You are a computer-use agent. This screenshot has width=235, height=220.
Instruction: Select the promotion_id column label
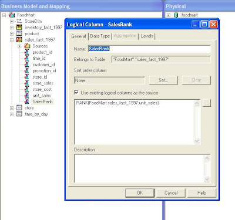tap(44, 70)
